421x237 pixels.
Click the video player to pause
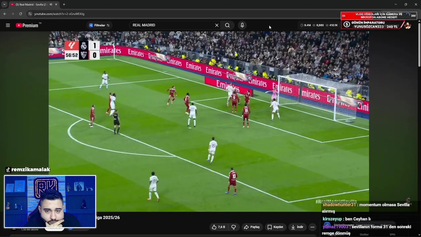pos(209,121)
